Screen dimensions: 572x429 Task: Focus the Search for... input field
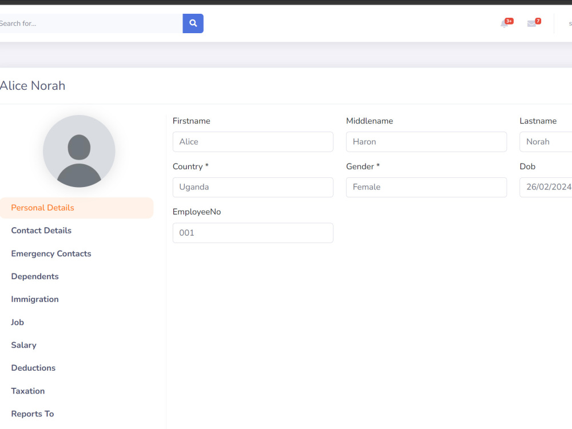[90, 23]
